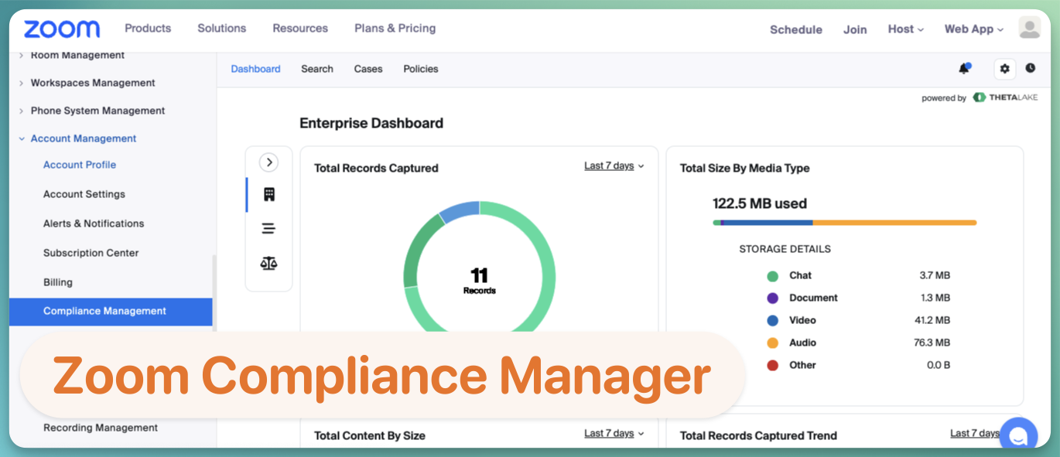This screenshot has height=457, width=1060.
Task: Click the Chat 3.7 MB value
Action: click(935, 275)
